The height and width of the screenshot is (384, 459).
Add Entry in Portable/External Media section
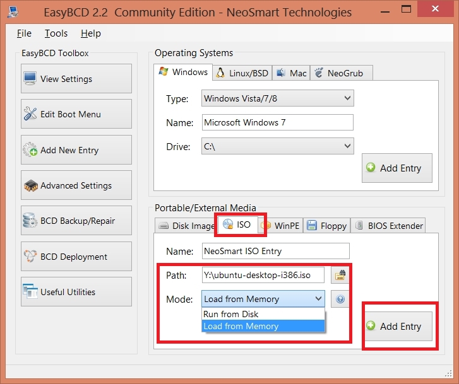click(x=397, y=326)
